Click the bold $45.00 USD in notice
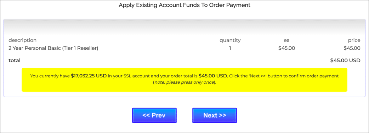This screenshot has height=133, width=369. point(213,76)
